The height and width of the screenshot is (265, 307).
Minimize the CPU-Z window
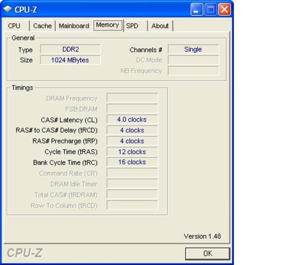click(x=197, y=9)
